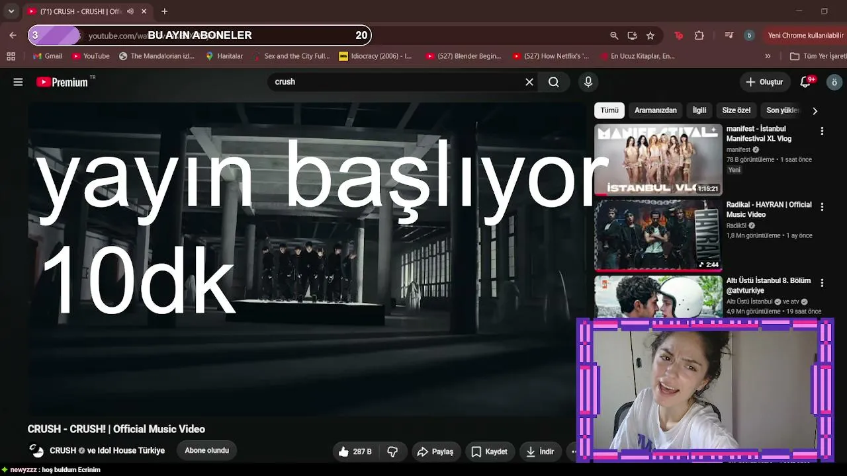Run search with the magnifier button
Image resolution: width=847 pixels, height=476 pixels.
coord(554,82)
